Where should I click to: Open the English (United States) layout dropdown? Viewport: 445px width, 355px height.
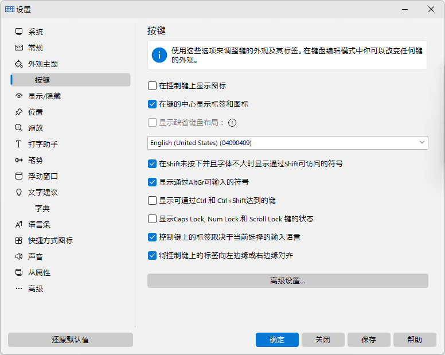(287, 143)
